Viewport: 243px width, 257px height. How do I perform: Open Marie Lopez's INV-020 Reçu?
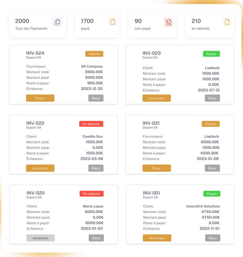(96, 238)
